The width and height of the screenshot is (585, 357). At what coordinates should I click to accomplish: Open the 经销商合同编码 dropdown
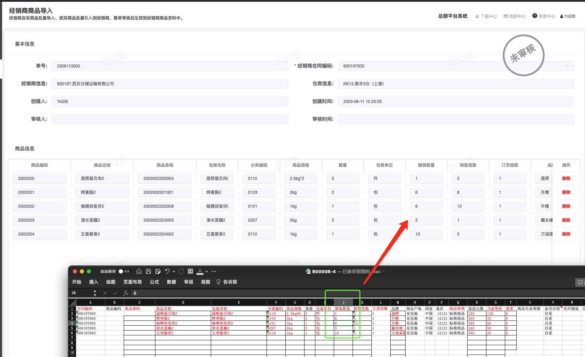pyautogui.click(x=456, y=66)
